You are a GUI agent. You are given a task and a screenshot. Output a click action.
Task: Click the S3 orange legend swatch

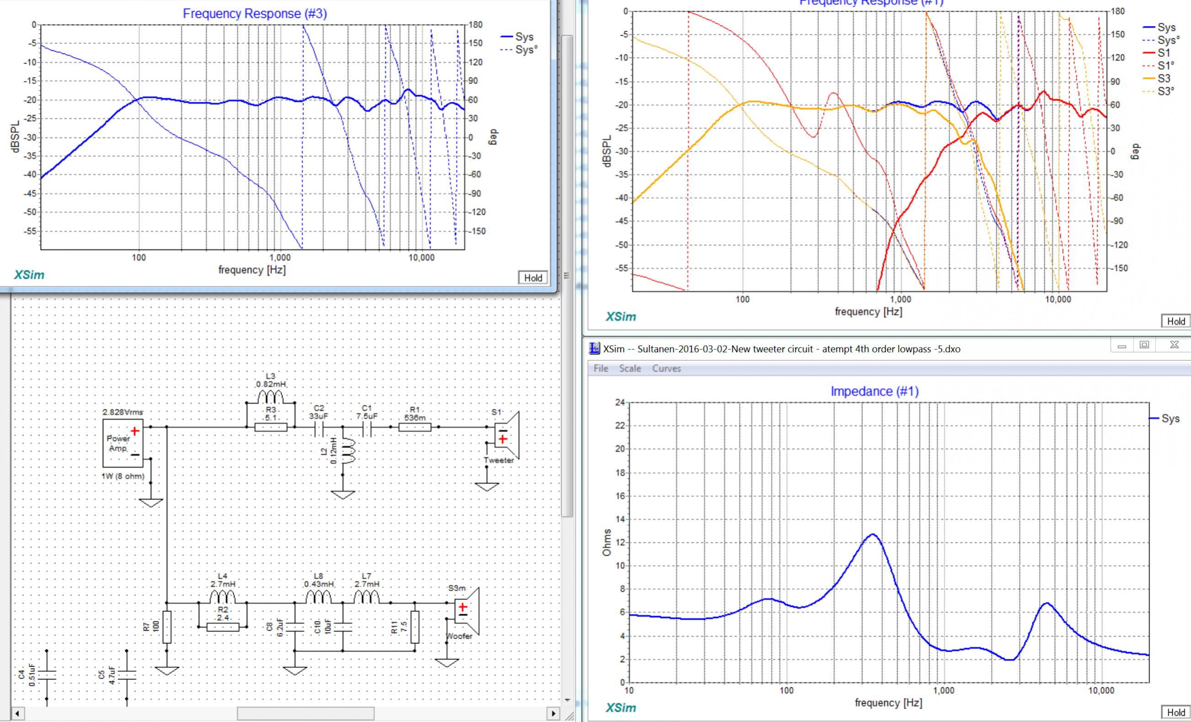tap(1149, 79)
